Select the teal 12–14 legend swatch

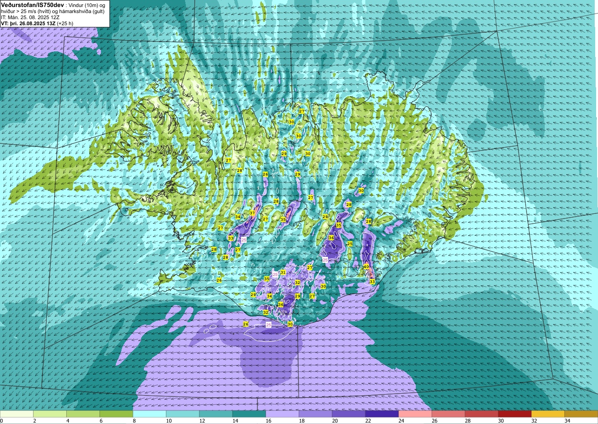pyautogui.click(x=216, y=414)
